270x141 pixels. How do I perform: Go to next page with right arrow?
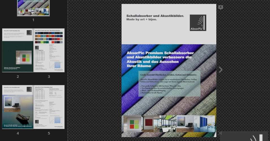[221, 70]
